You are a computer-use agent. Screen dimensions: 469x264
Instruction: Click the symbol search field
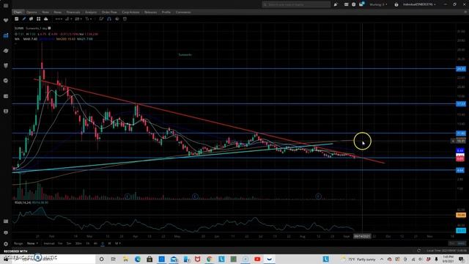point(296,4)
